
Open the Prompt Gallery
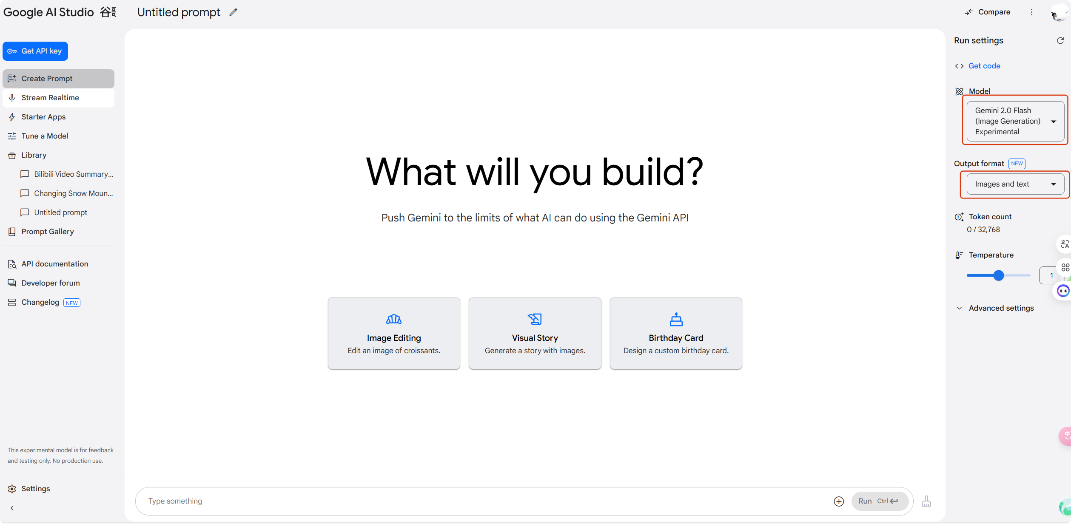pos(47,231)
